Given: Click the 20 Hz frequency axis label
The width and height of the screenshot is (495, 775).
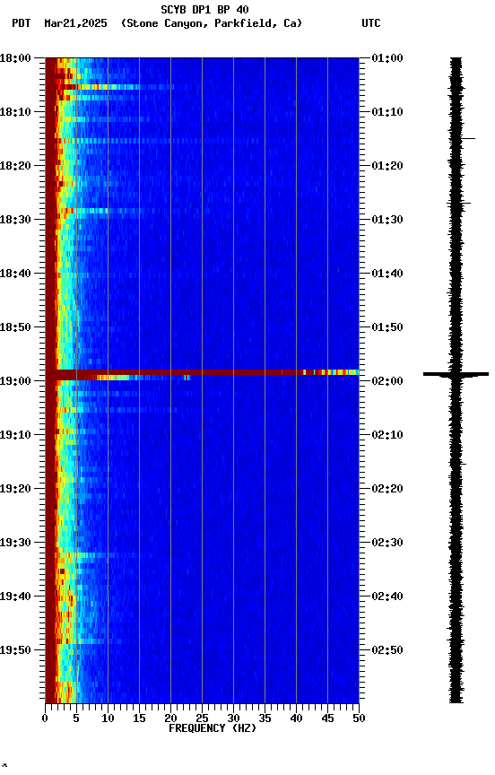Looking at the screenshot, I should click(170, 718).
